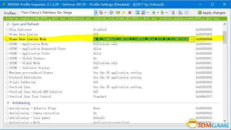The width and height of the screenshot is (231, 130).
Task: Select GSYNC - Application Requested State
Action: coord(113,49)
